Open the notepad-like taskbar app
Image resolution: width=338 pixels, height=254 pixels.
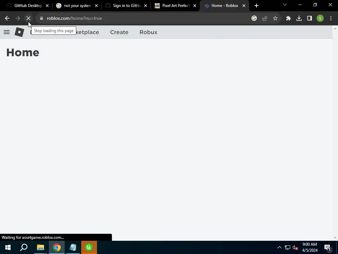coord(73,247)
